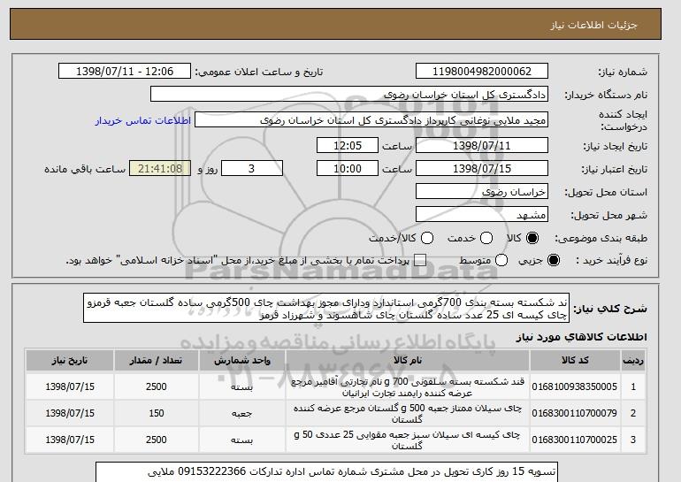The height and width of the screenshot is (482, 681).
Task: Click the remaining days field showing 3
Action: (252, 169)
